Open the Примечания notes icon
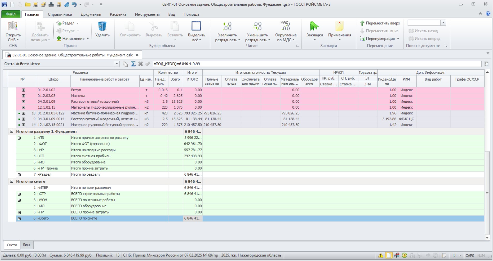 click(339, 26)
